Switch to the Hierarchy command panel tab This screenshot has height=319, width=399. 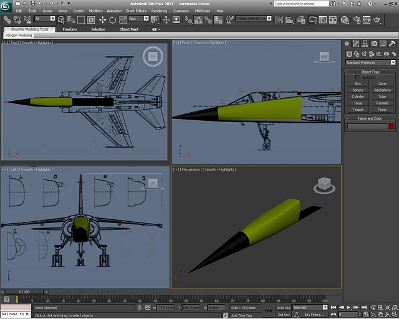365,44
